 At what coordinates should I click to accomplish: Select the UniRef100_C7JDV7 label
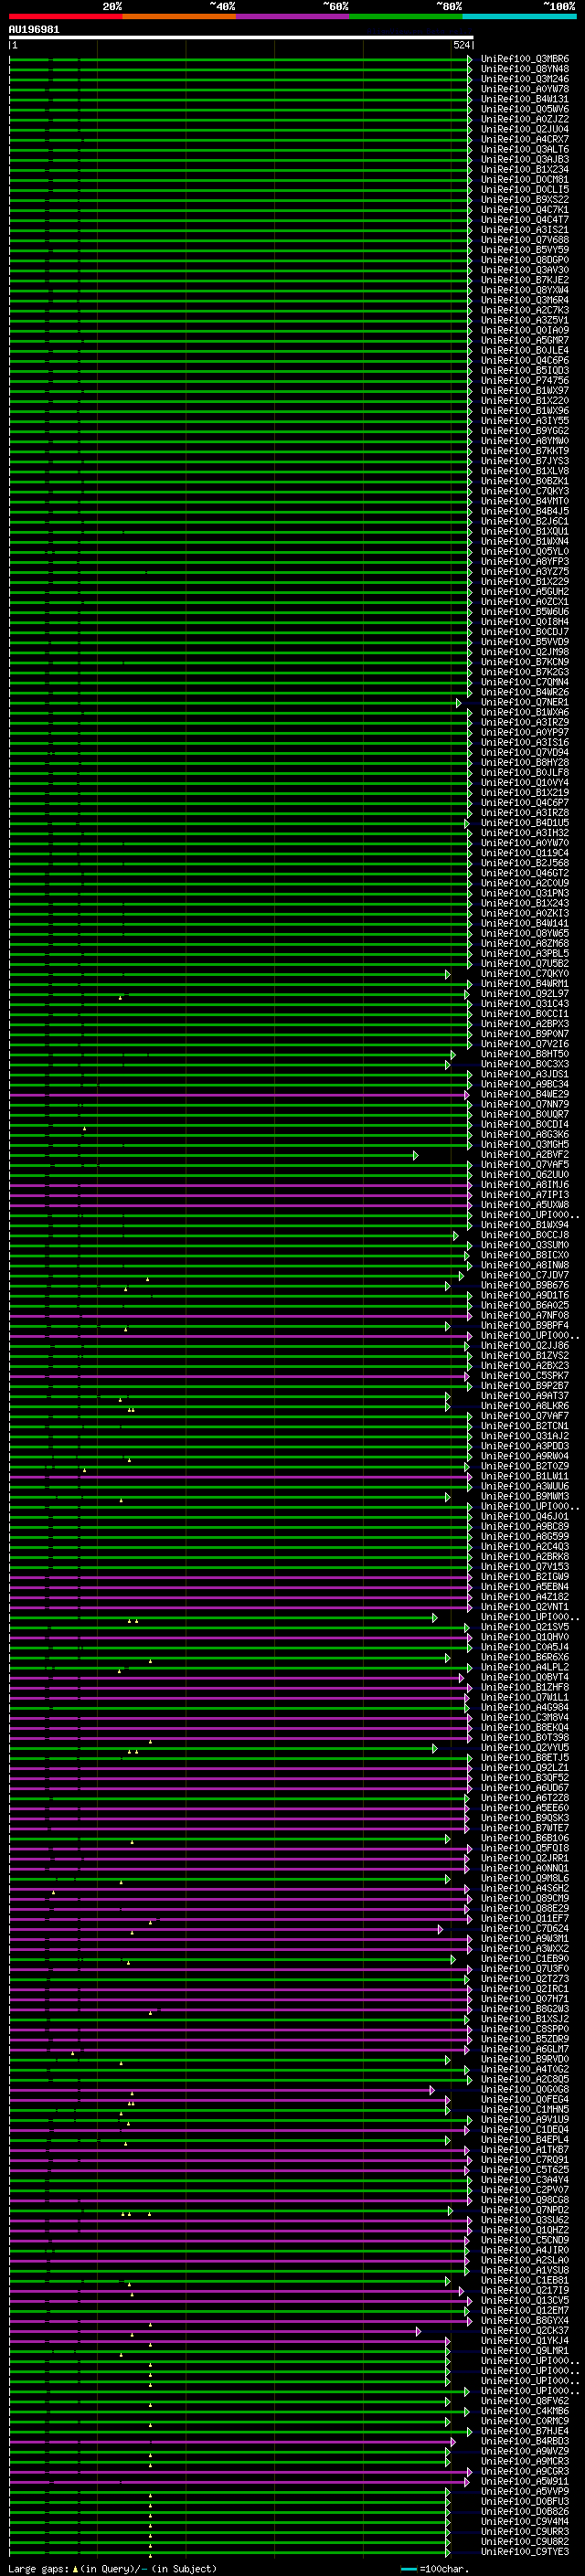(525, 1276)
